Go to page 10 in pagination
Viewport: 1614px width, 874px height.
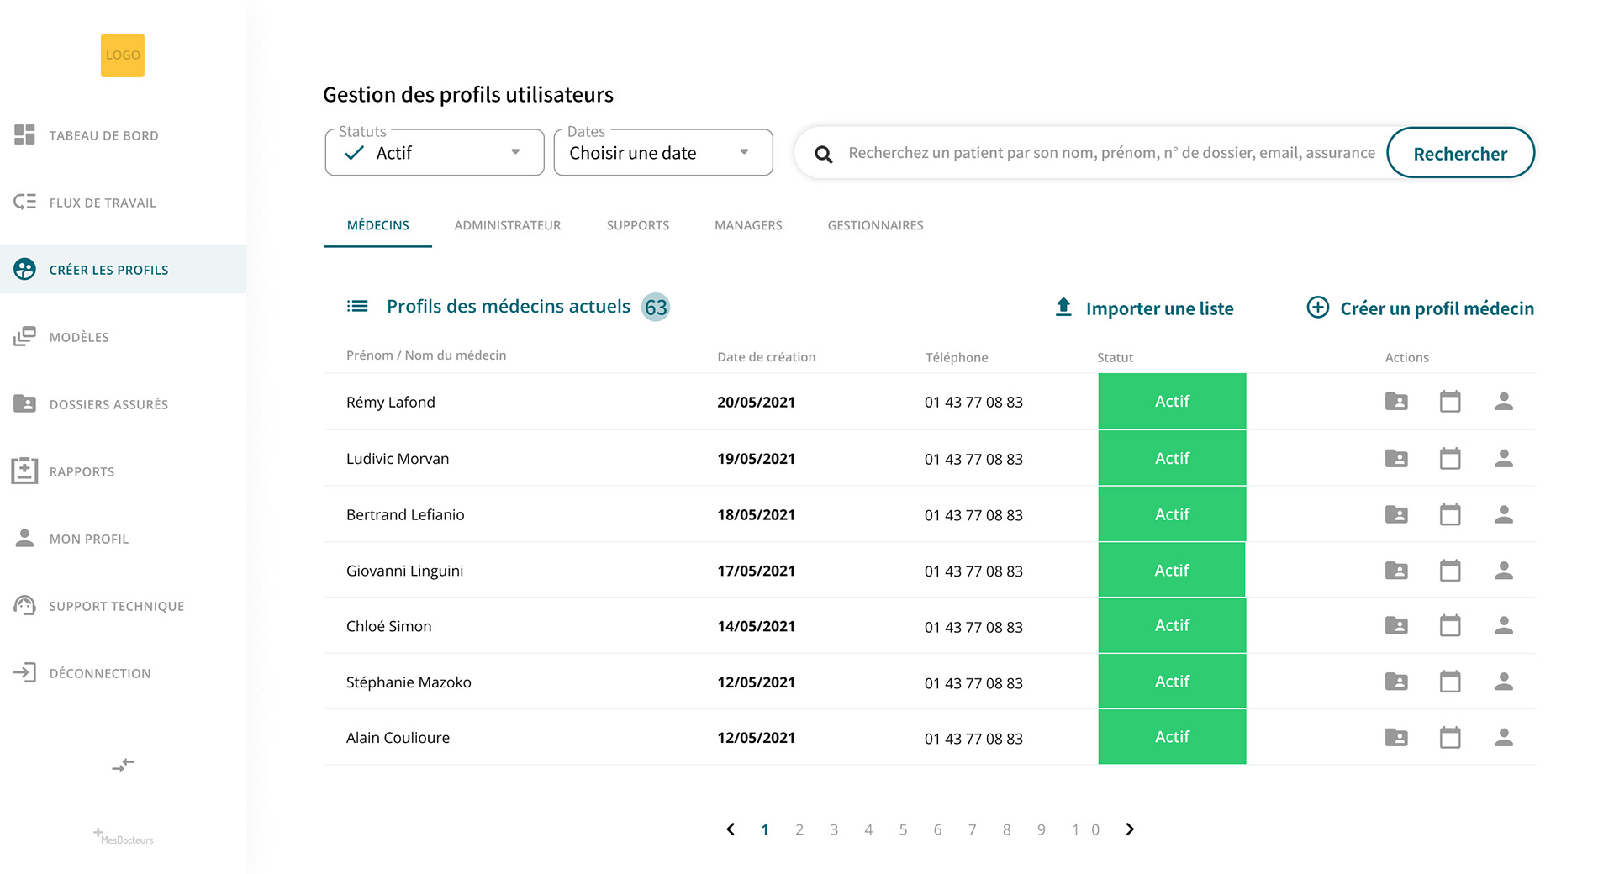(x=1085, y=830)
